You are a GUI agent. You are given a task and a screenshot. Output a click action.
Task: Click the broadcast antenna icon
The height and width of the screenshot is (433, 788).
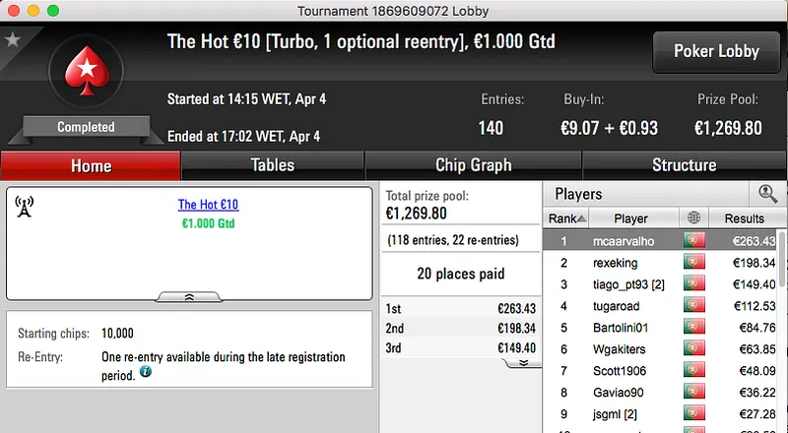click(x=25, y=207)
